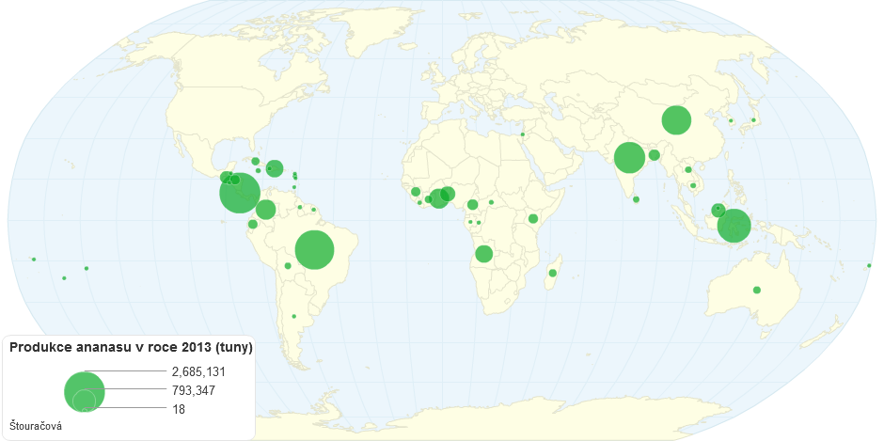The image size is (884, 441).
Task: Select the 793,347 legend value
Action: point(192,390)
